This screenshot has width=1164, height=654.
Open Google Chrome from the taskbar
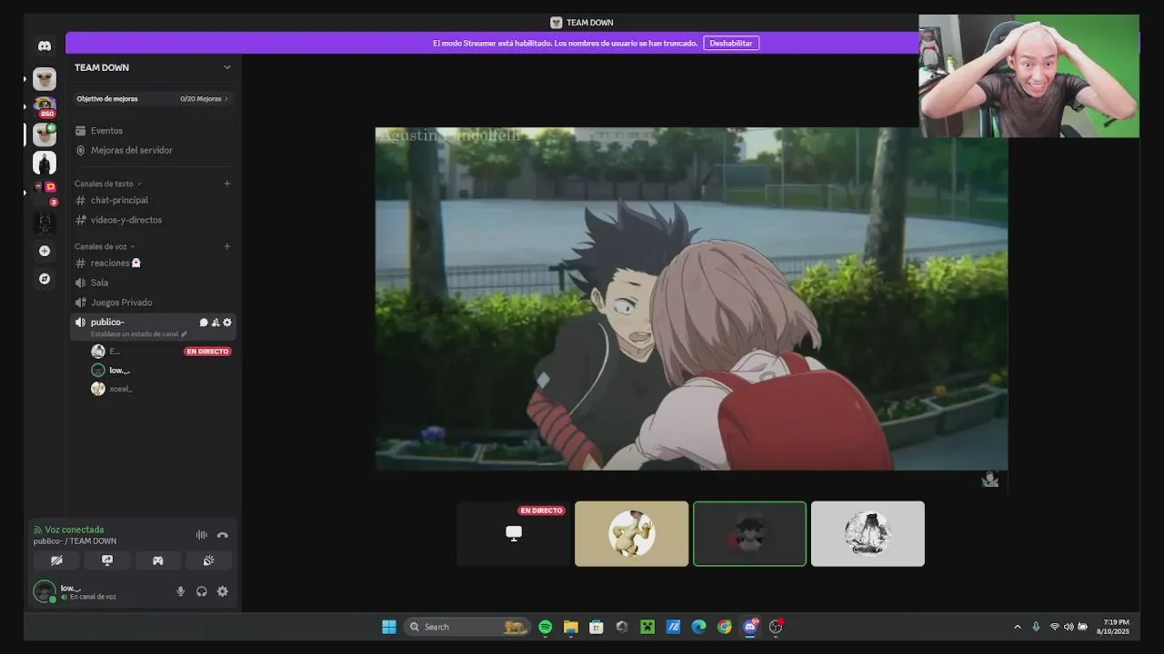point(724,627)
